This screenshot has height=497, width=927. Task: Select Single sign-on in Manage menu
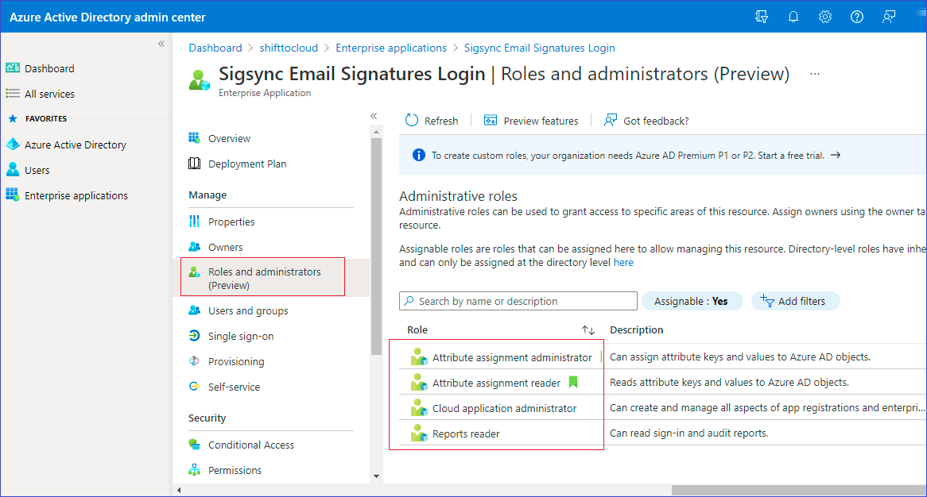[240, 336]
